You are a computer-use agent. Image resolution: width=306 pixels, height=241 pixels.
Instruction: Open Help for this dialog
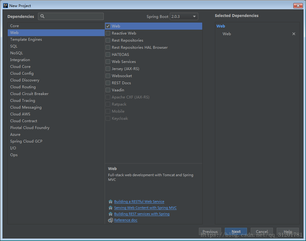click(288, 231)
